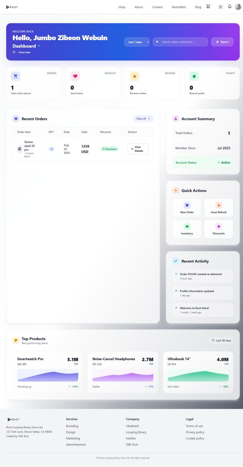This screenshot has width=243, height=467.
Task: Open Cookie policy link
Action: click(195, 439)
